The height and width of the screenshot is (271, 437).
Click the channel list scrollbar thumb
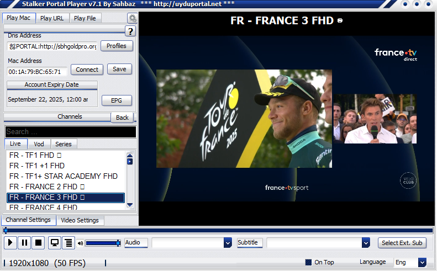[x=130, y=162]
